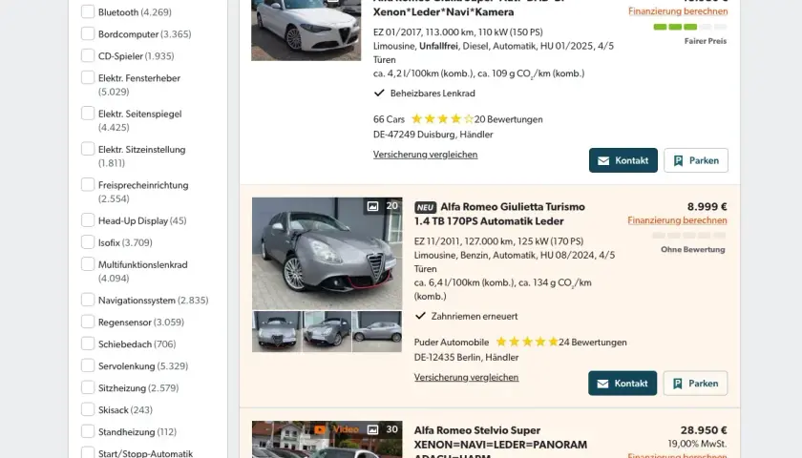This screenshot has width=802, height=458.
Task: Enable Freisprecheinrichtung checkbox
Action: (88, 184)
